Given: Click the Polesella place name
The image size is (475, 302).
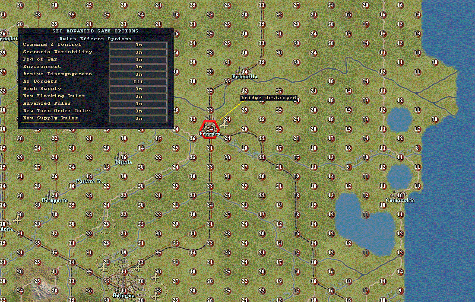Looking at the screenshot, I should coord(245,77).
